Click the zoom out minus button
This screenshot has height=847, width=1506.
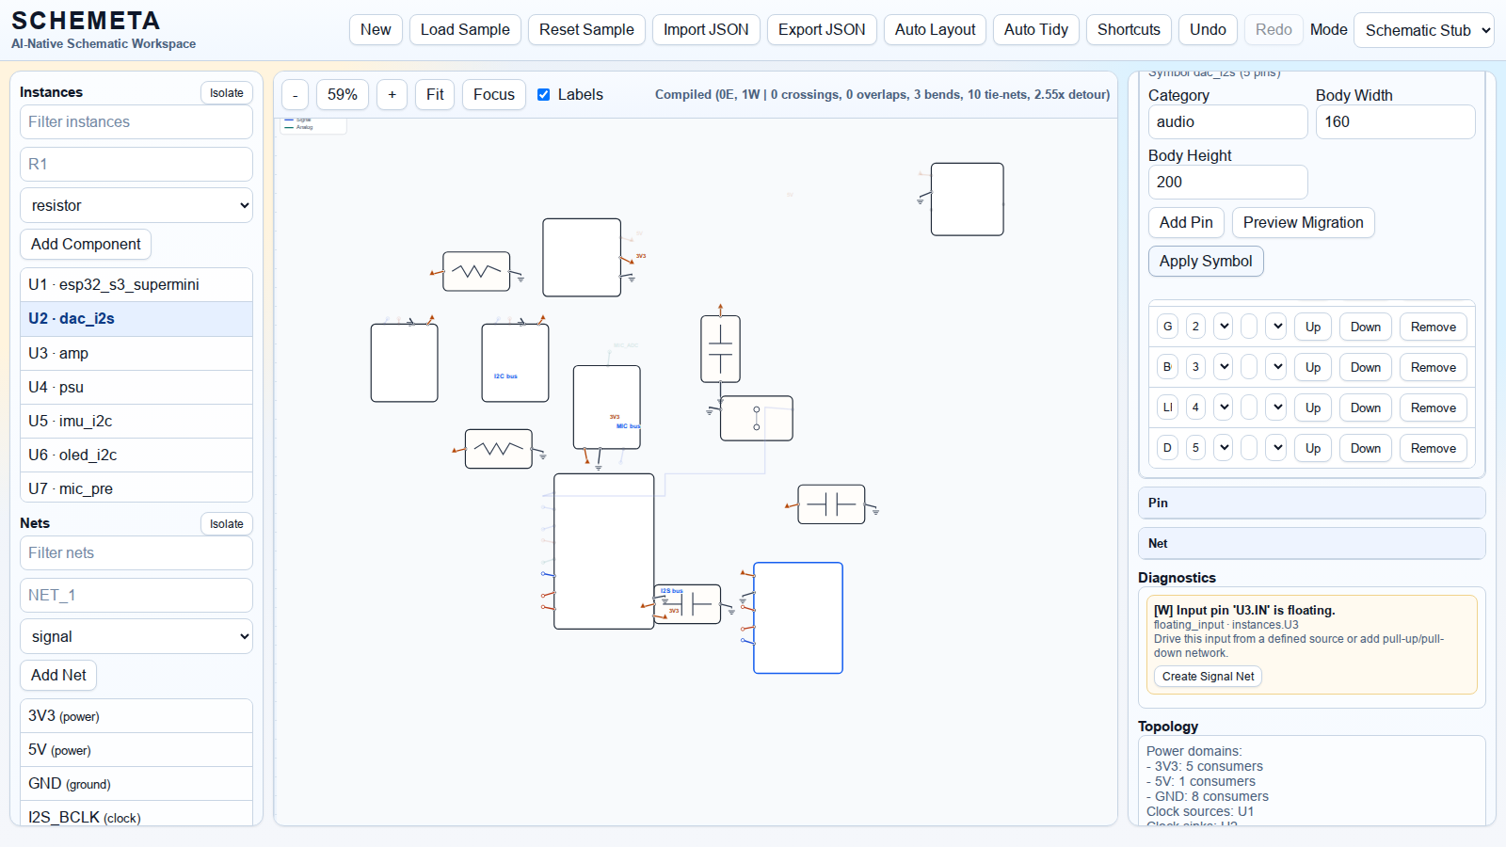pos(295,95)
